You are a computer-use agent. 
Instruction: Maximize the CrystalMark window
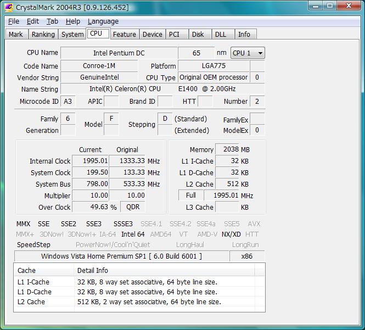coord(330,5)
